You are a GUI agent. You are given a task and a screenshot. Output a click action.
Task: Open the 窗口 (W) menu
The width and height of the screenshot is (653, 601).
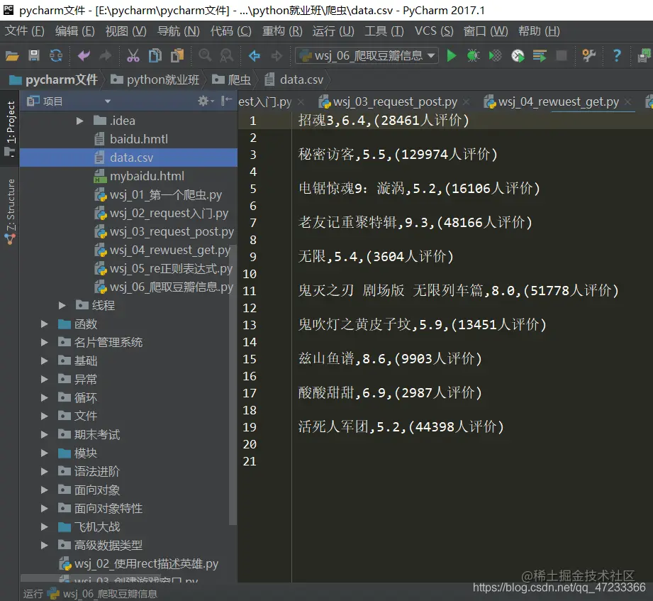pyautogui.click(x=486, y=31)
